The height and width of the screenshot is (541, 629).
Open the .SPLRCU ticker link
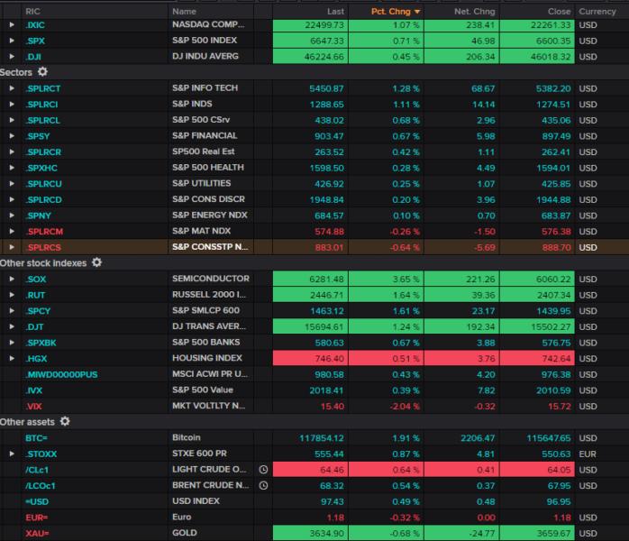tap(44, 184)
